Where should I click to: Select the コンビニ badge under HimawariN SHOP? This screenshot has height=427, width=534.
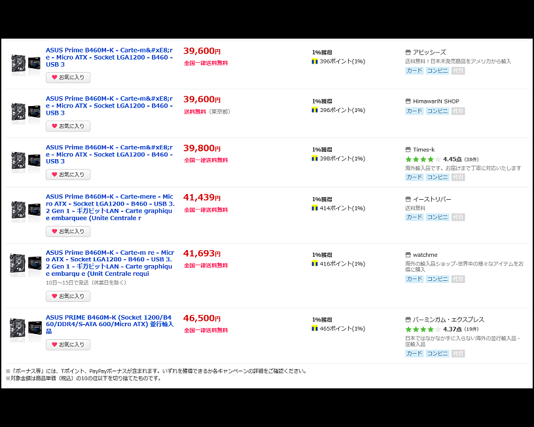click(436, 111)
